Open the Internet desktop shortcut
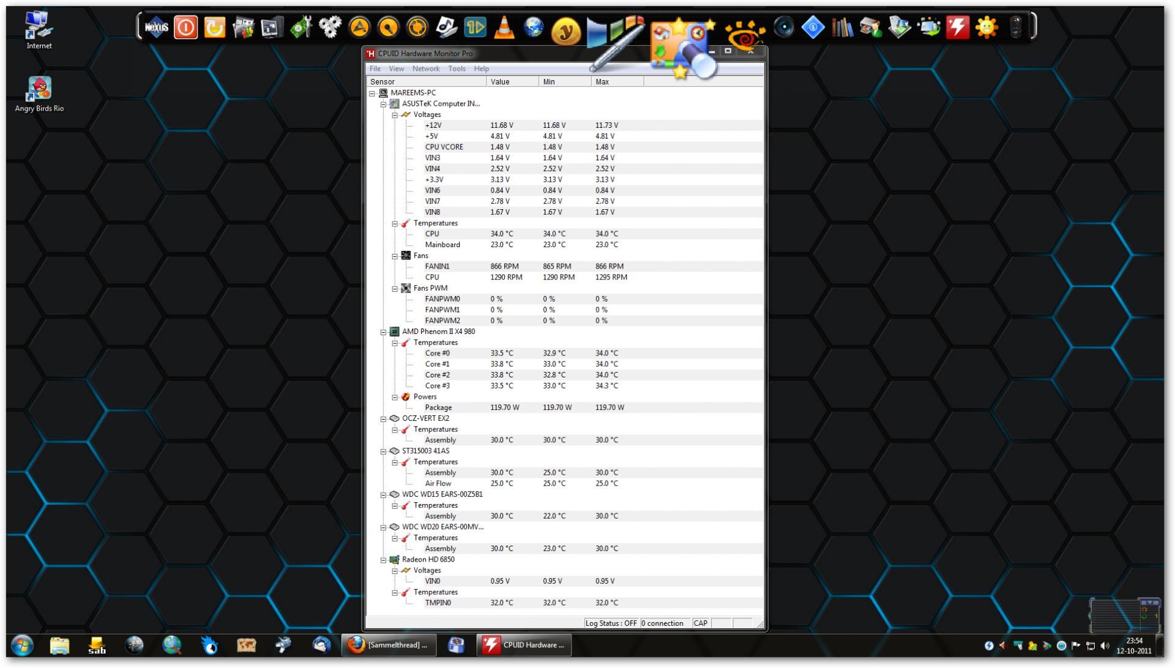The width and height of the screenshot is (1175, 668). pos(39,30)
